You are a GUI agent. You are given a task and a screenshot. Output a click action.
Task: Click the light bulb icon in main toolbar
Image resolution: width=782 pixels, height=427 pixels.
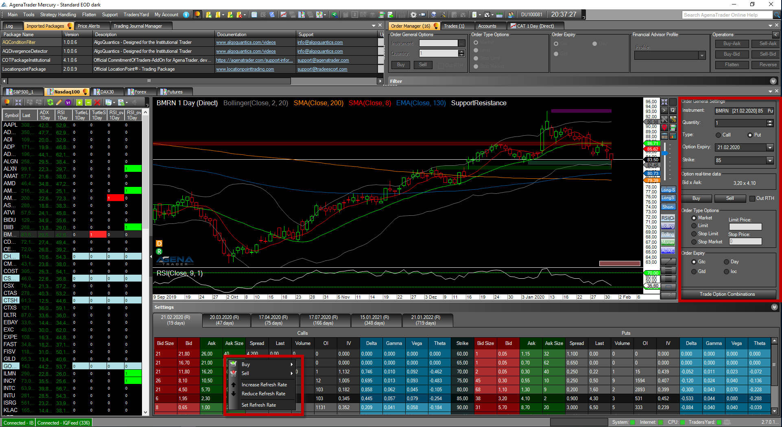197,15
